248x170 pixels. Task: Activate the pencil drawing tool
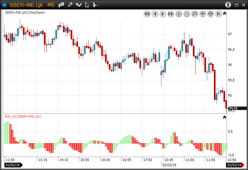(x=70, y=5)
